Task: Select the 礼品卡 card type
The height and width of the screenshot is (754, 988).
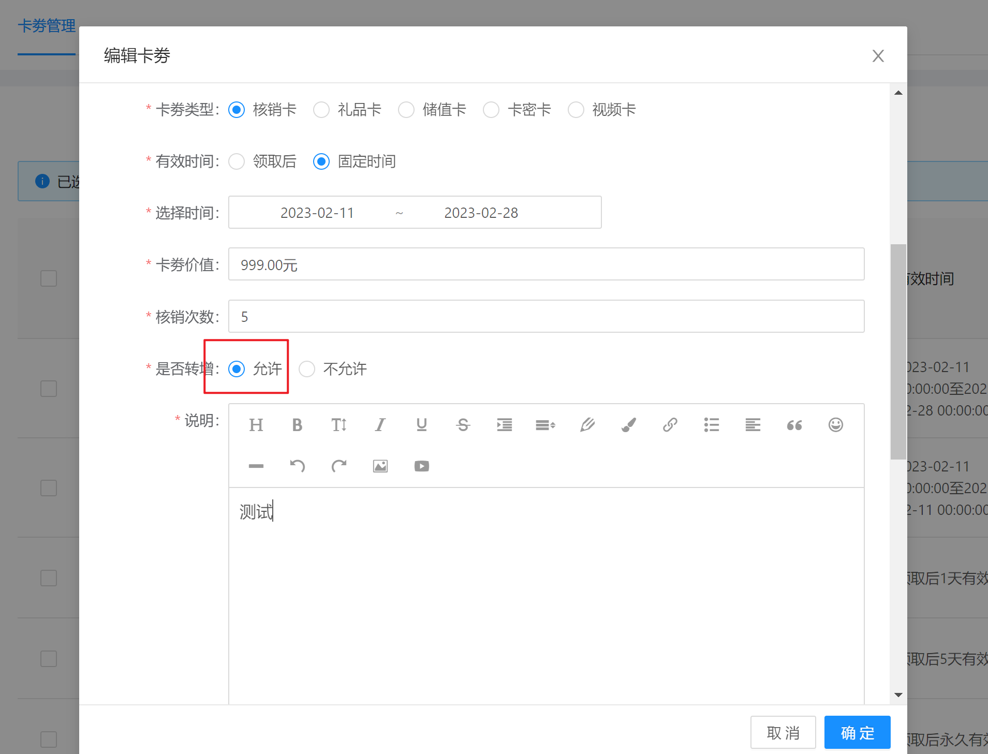Action: pos(321,110)
